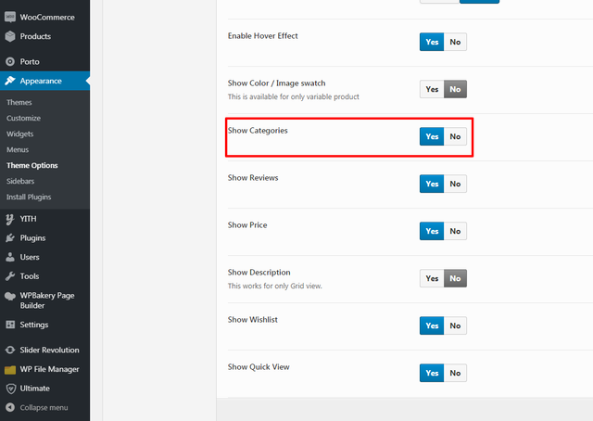Go to Install Plugins link
Viewport: 593px width, 421px height.
coord(29,197)
